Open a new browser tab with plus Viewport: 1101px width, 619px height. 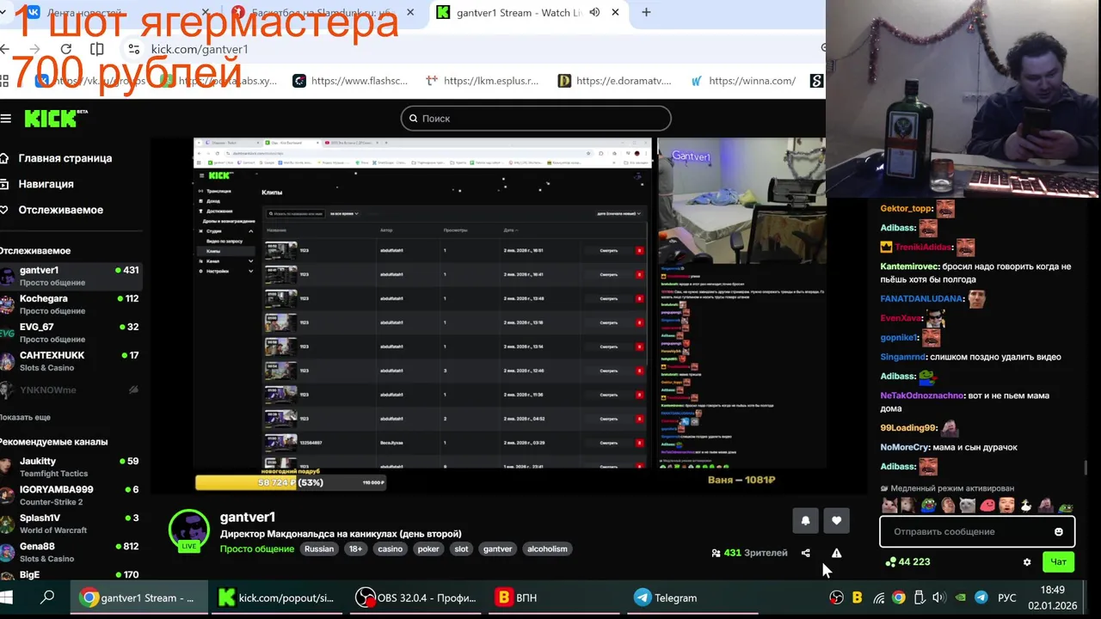[x=646, y=13]
